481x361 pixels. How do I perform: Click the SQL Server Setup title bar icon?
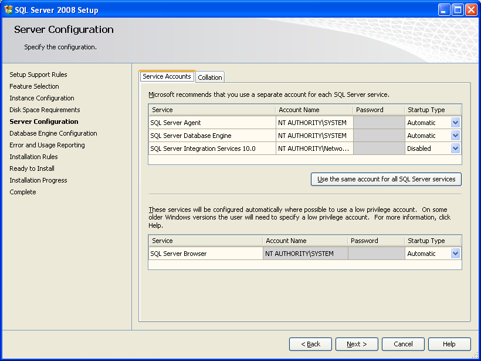9,10
